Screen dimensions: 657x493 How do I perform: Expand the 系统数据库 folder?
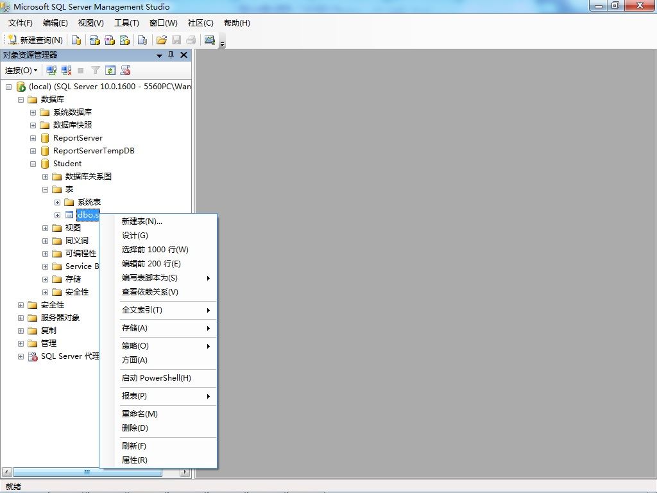tap(33, 112)
